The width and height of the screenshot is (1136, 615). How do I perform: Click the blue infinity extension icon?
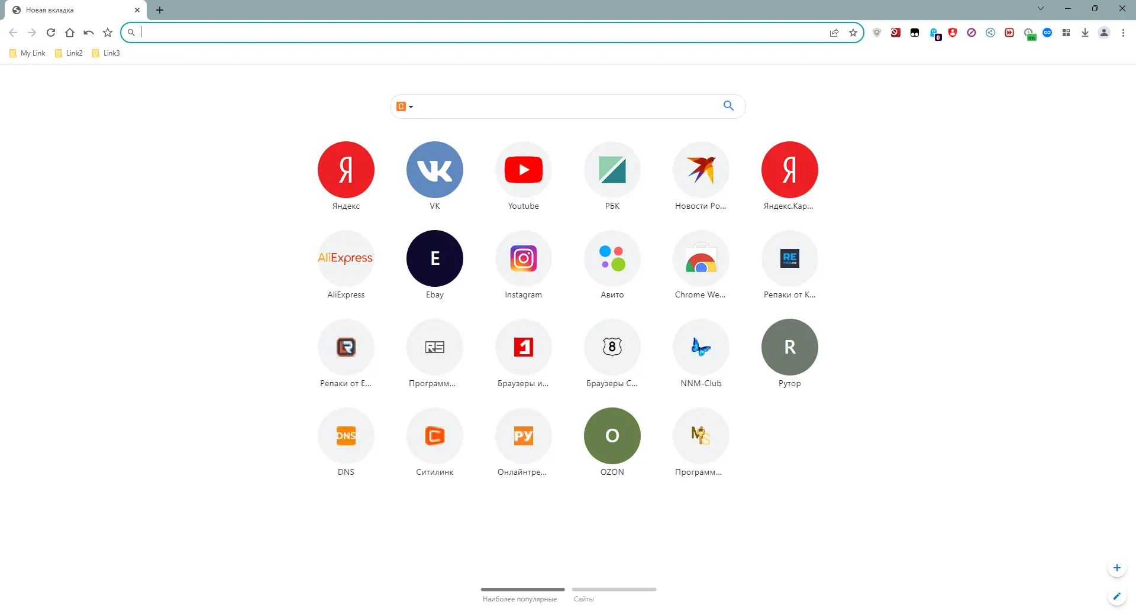pyautogui.click(x=1047, y=33)
